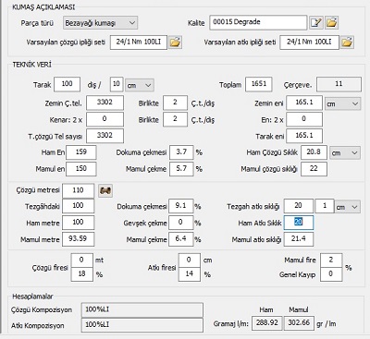Click the Zemin Ç.tel. field
Screen dimensions: 370x339
(105, 103)
